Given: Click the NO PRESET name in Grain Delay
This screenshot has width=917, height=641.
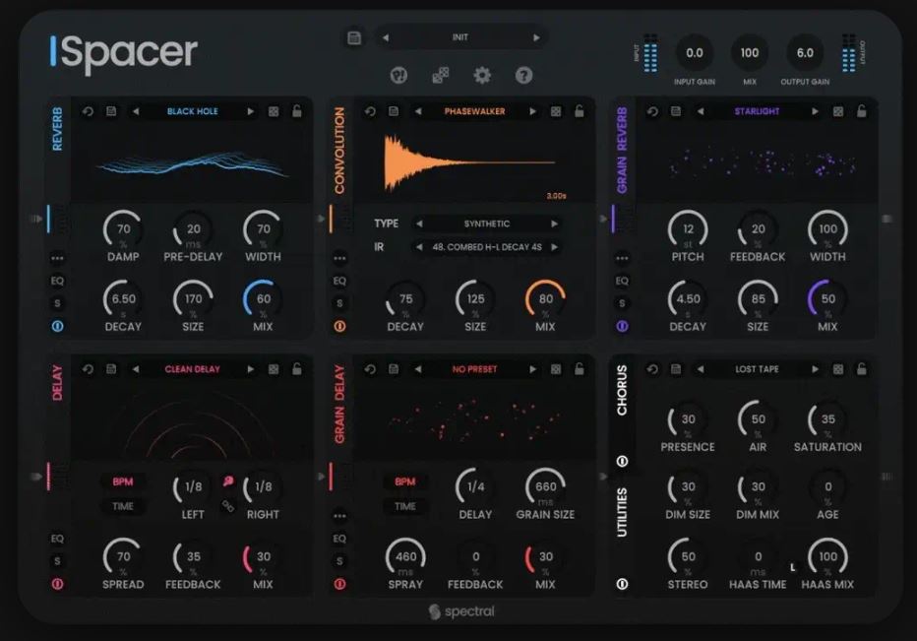Looking at the screenshot, I should 474,369.
